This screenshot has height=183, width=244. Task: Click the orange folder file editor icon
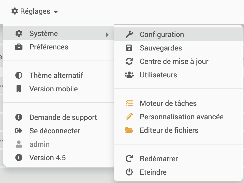point(129,130)
